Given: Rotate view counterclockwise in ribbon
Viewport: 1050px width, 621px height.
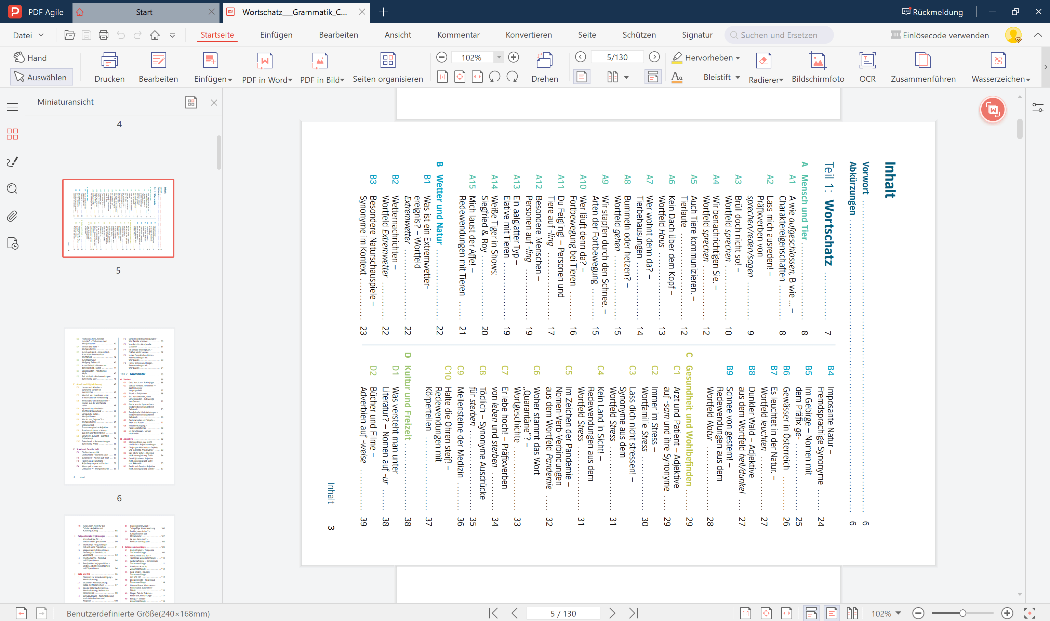Looking at the screenshot, I should (494, 77).
